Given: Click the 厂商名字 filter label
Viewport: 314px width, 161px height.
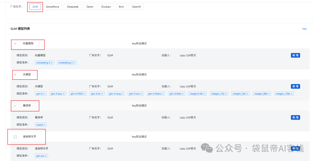Looking at the screenshot, I should point(16,7).
